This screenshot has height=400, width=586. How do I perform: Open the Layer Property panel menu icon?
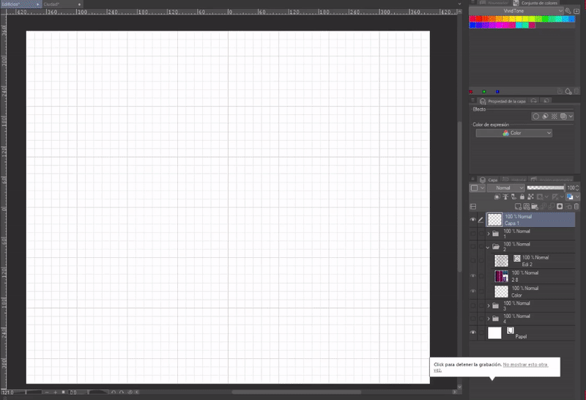click(472, 100)
